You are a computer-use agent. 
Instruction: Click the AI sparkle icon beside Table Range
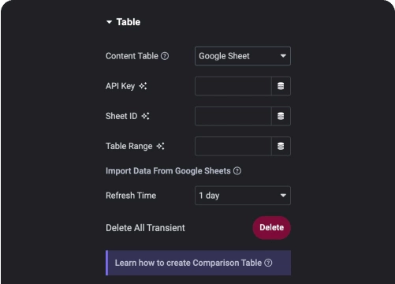click(160, 146)
